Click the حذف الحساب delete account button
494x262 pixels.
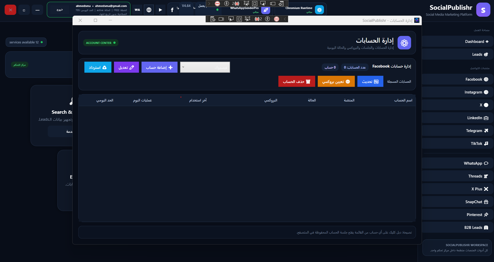point(297,81)
